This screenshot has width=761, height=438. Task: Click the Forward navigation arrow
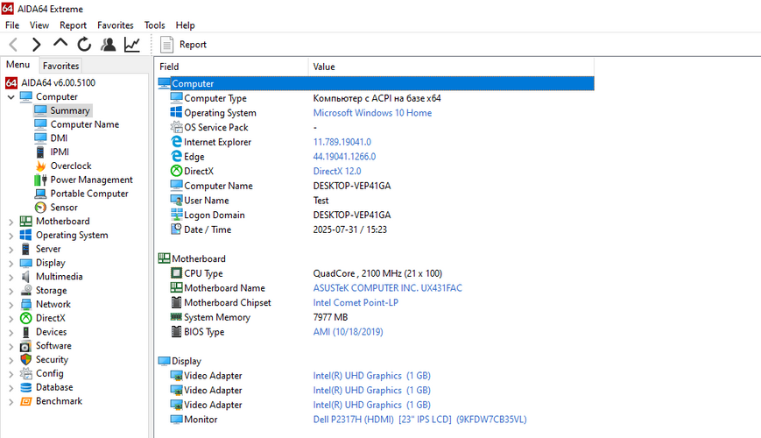(x=36, y=45)
